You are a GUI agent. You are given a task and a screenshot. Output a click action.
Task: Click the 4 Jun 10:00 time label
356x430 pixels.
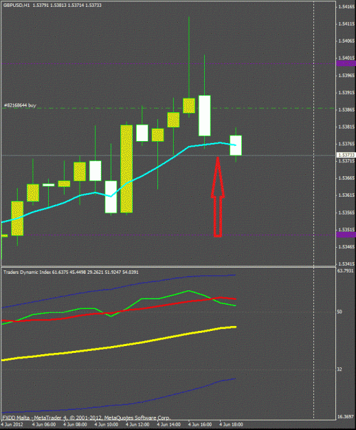[107, 424]
